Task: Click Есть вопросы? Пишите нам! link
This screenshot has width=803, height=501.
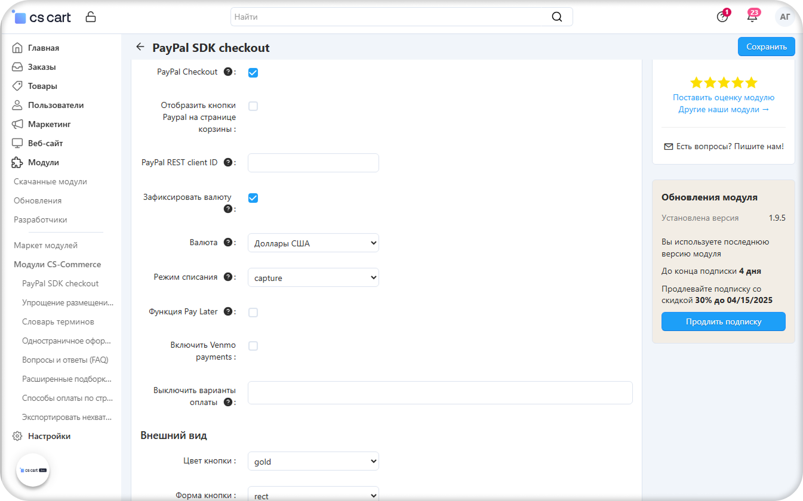Action: click(x=730, y=146)
